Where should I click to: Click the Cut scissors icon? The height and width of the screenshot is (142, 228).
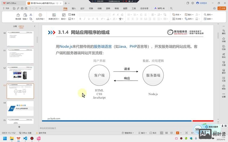[31, 15]
